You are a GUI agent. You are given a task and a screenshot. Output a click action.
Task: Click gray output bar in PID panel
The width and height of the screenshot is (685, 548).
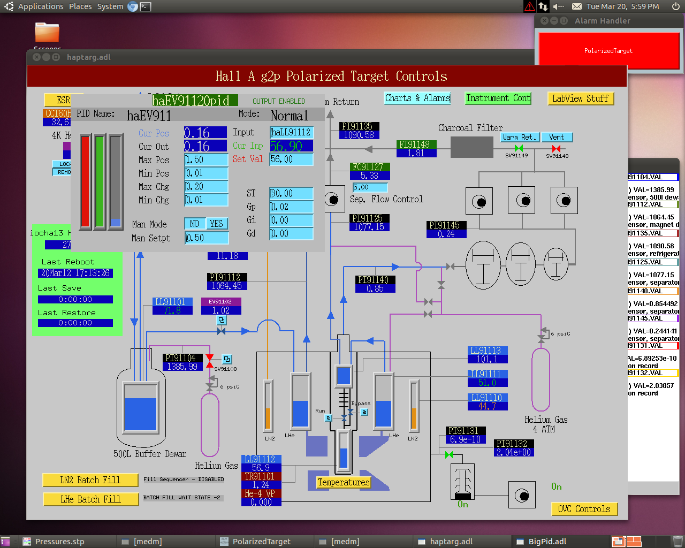click(x=116, y=182)
